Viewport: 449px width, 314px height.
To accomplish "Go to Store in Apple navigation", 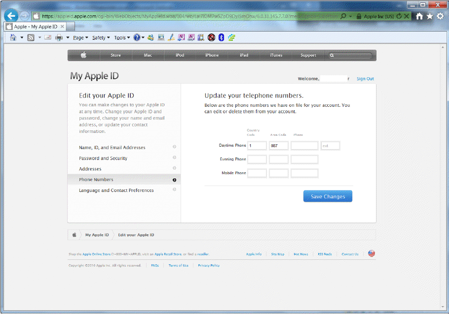I will (x=115, y=55).
